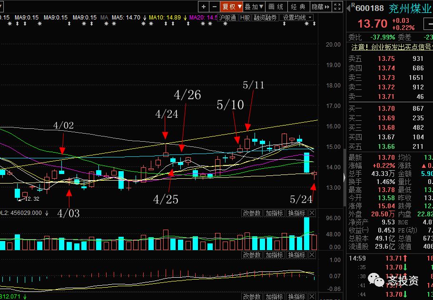Select 净资产 value 9.53
This screenshot has width=433, height=300.
(388, 222)
